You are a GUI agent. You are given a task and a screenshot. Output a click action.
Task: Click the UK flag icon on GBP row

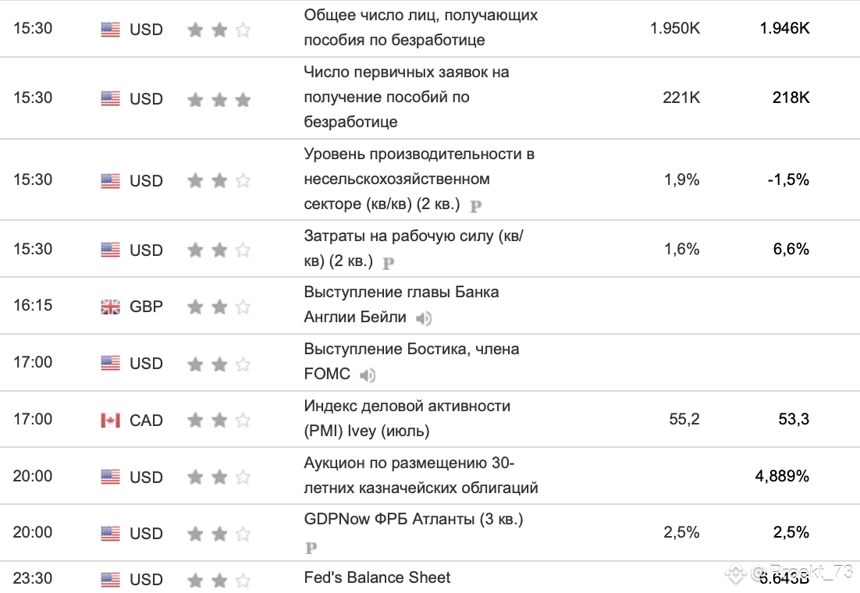(x=110, y=307)
